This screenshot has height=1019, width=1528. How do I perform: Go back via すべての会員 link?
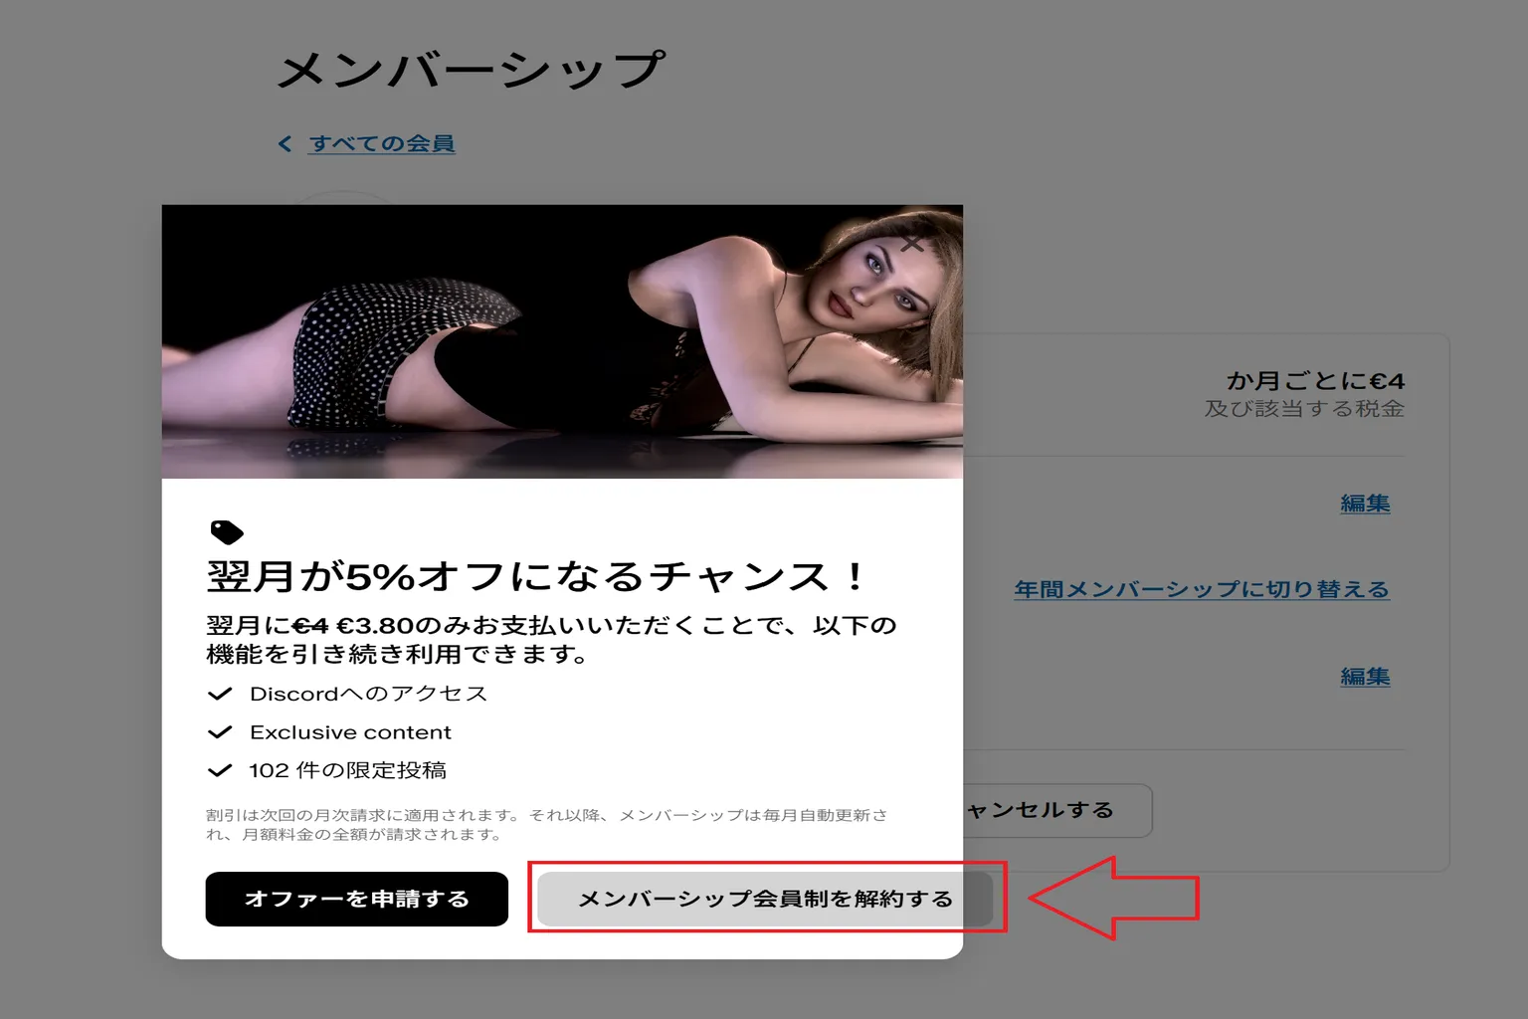(x=381, y=143)
